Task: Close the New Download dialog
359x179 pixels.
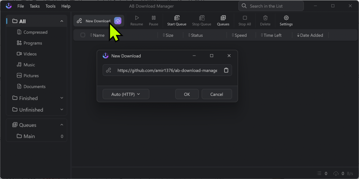Action: point(229,56)
